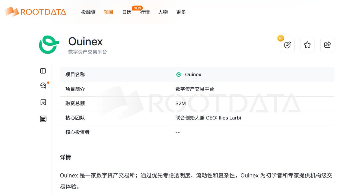Click the $2M funding total value
This screenshot has height=195, width=339.
tap(181, 103)
